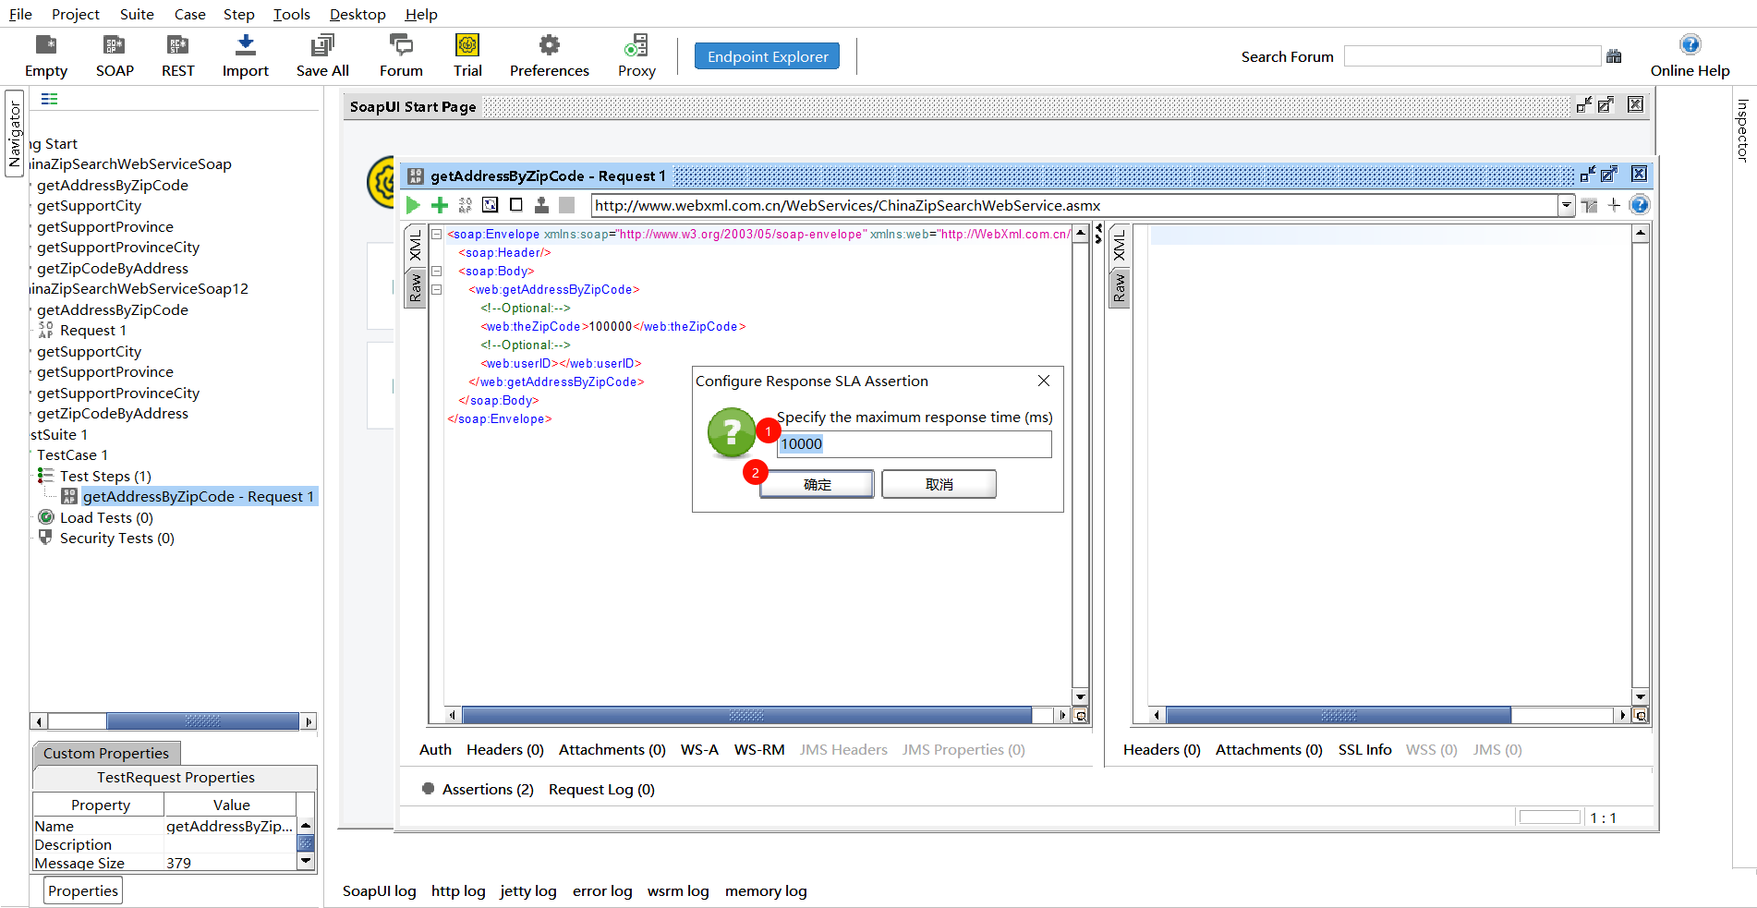Click the Endpoint Explorer button

pyautogui.click(x=768, y=56)
